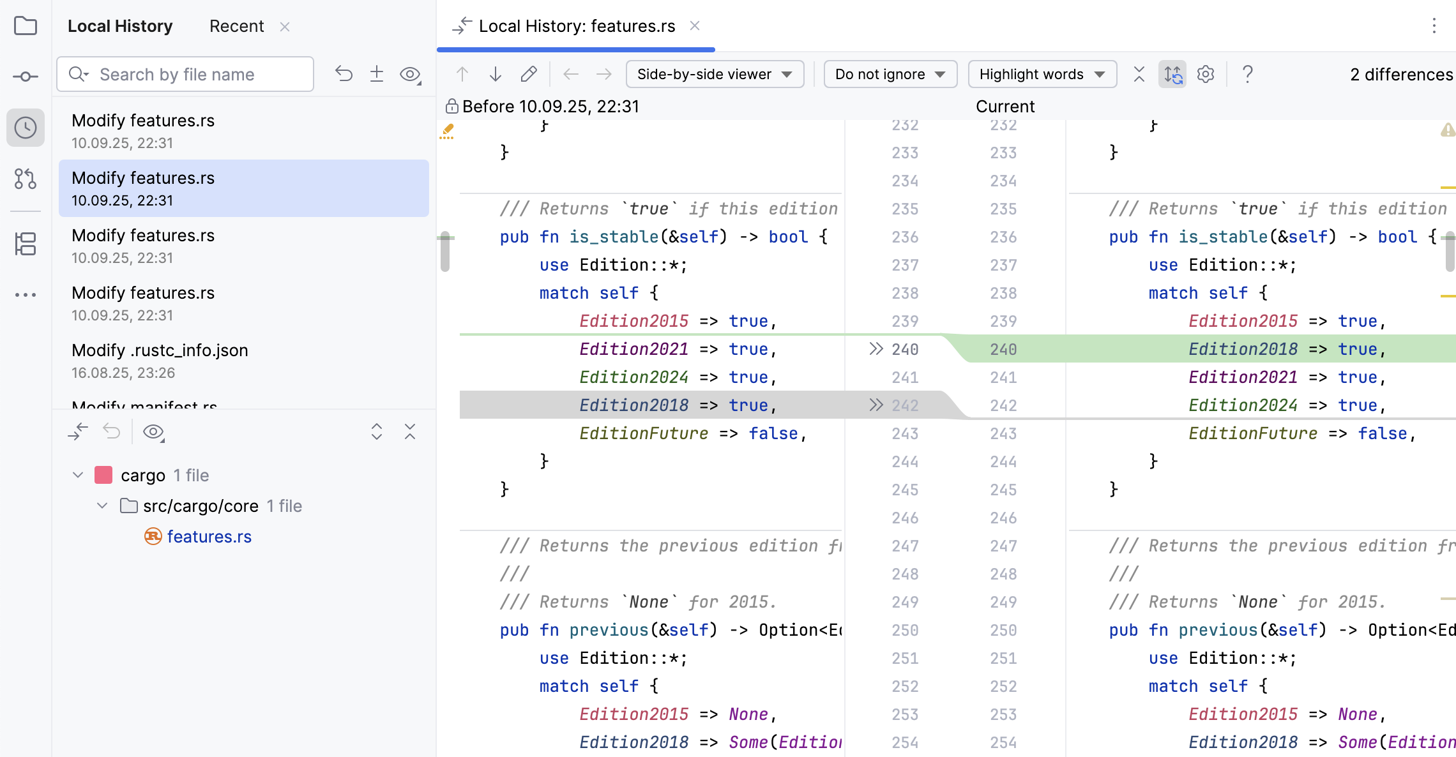Open features.rs file link in tree
The image size is (1456, 757).
(x=209, y=537)
